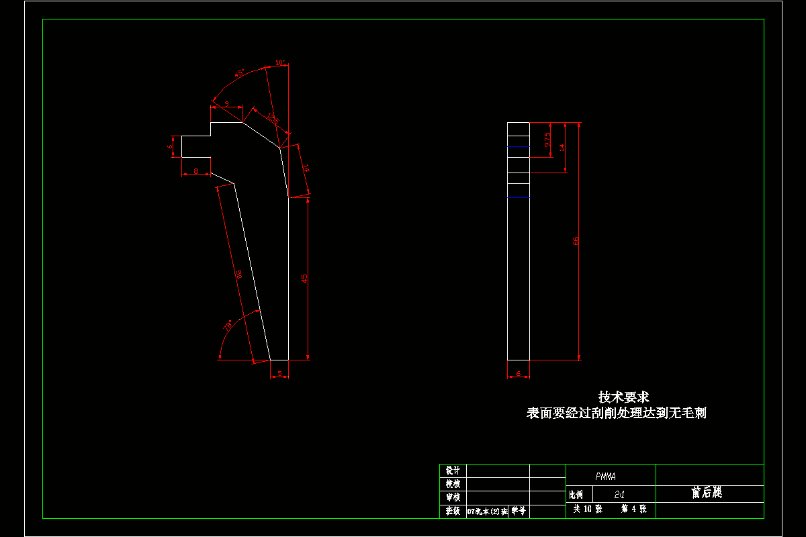The image size is (806, 537).
Task: Click the 技术要求 heading text
Action: tap(624, 397)
